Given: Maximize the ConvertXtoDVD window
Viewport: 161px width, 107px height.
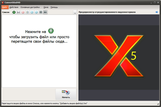Looking at the screenshot, I should pos(155,2).
